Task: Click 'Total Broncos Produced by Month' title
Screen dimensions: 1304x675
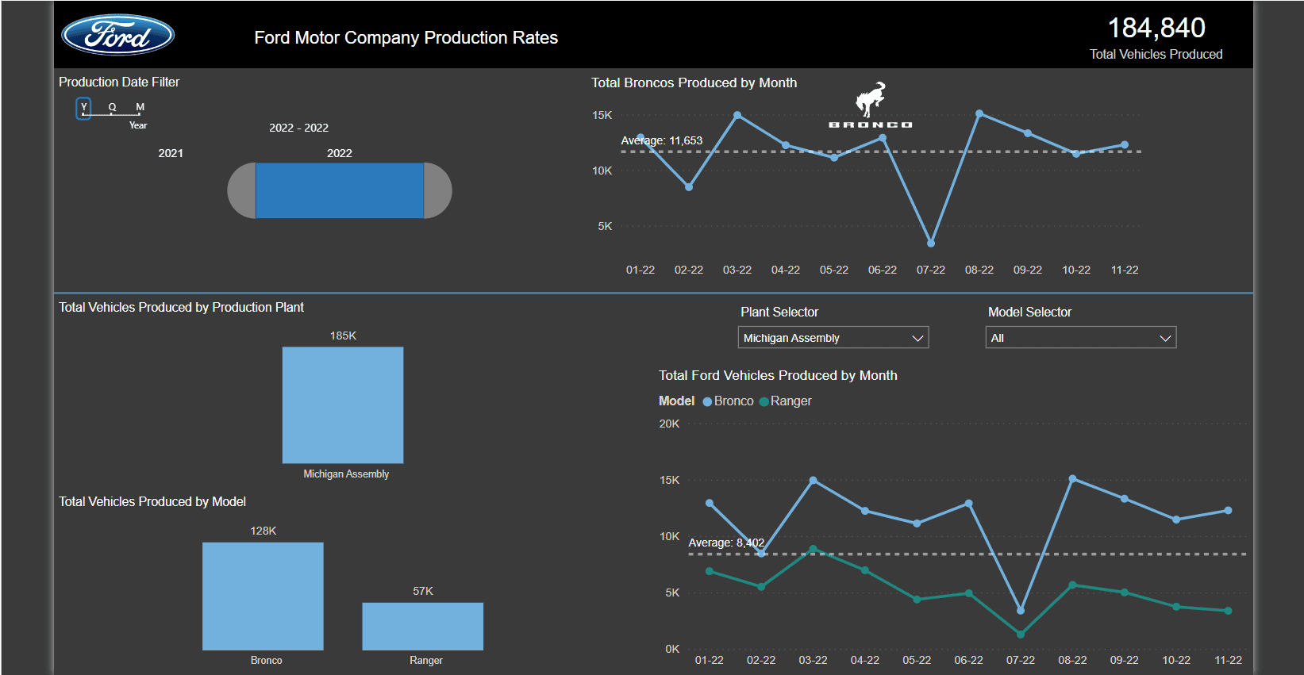Action: coord(694,82)
